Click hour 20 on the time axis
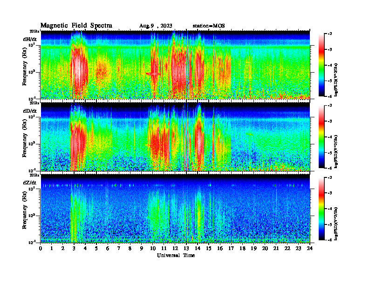This screenshot has width=369, height=285. 265,249
